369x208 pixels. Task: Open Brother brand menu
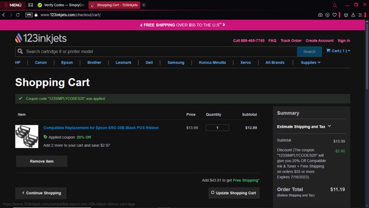tap(94, 62)
